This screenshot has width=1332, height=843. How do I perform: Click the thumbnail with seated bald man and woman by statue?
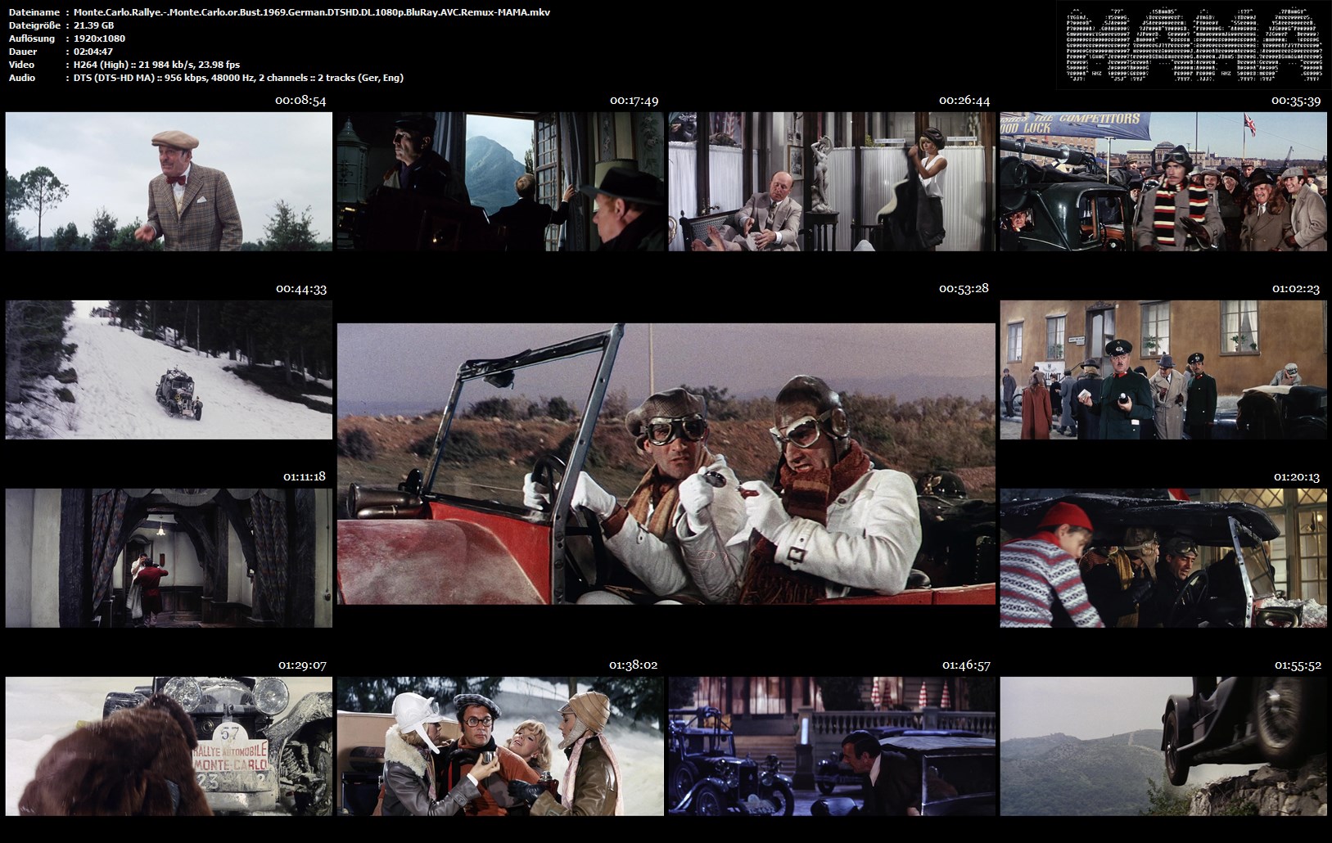(832, 182)
